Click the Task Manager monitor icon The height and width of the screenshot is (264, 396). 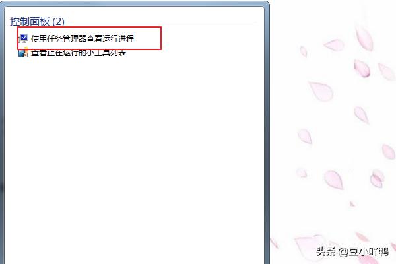(x=24, y=38)
